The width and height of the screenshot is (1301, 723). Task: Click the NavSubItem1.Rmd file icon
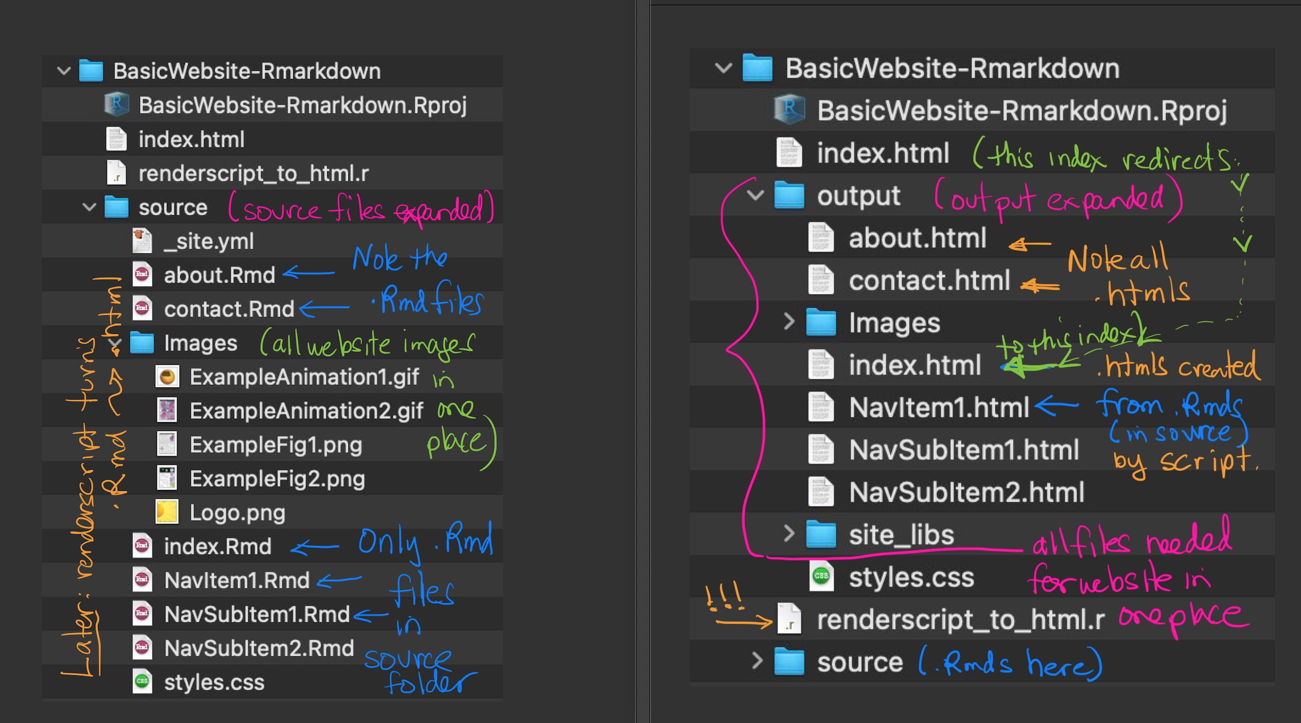click(x=142, y=614)
